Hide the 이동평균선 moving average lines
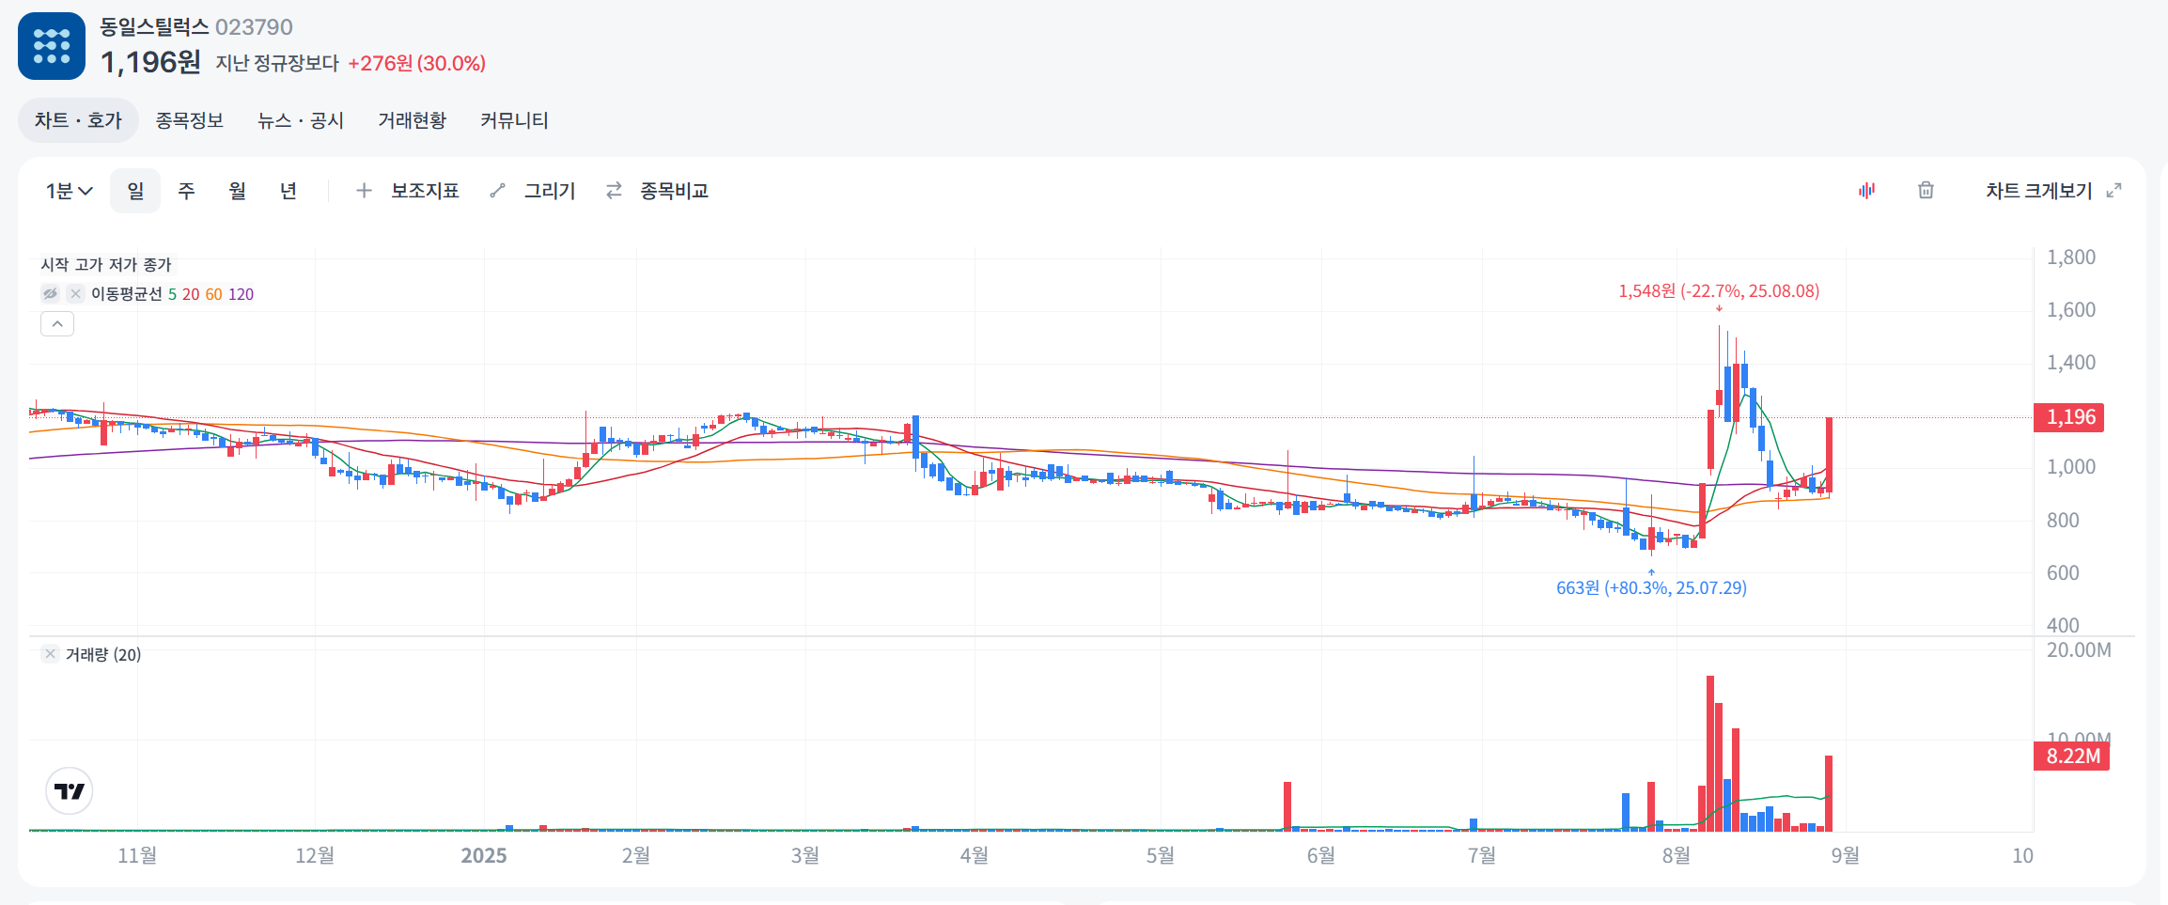 (51, 294)
